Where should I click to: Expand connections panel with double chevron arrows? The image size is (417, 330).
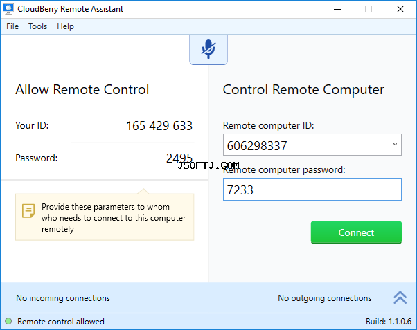pos(400,297)
